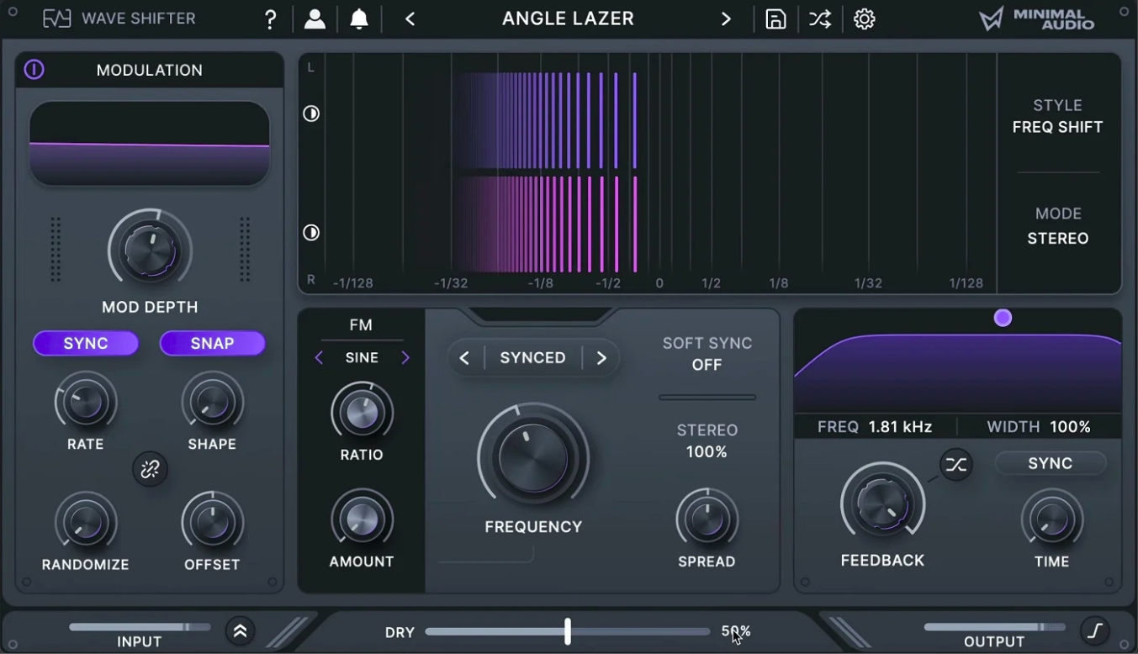This screenshot has height=654, width=1138.
Task: Click the FM AMOUNT knob
Action: point(362,520)
